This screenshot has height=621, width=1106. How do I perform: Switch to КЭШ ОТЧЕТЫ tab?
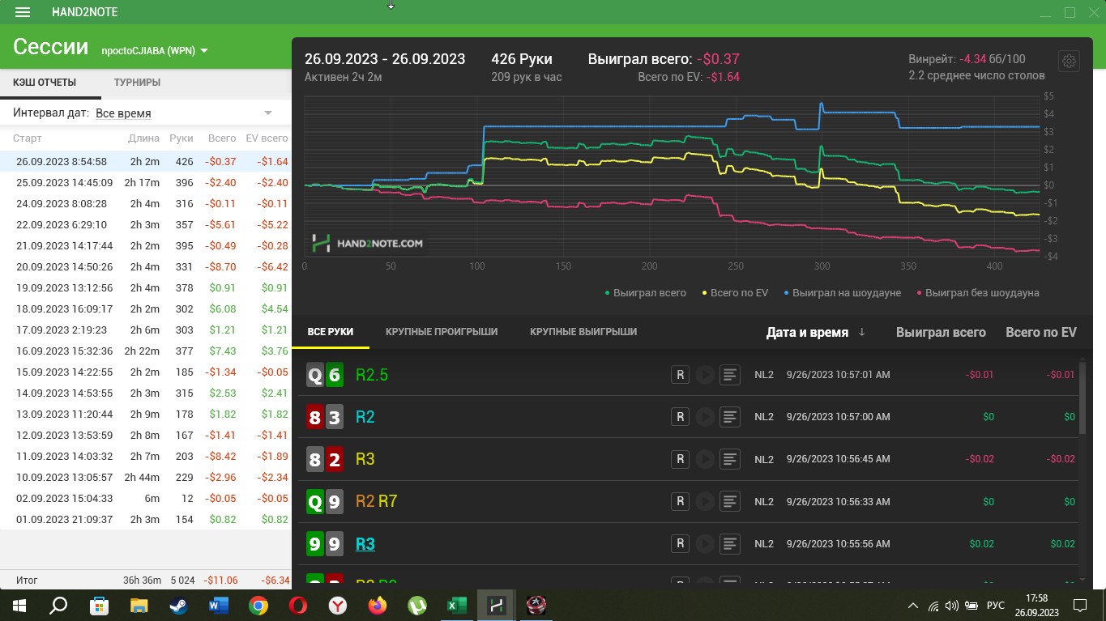pos(45,83)
